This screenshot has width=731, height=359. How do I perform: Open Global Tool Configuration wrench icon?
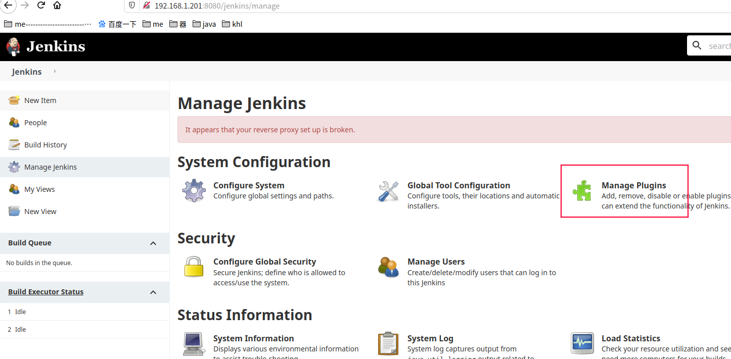[388, 191]
